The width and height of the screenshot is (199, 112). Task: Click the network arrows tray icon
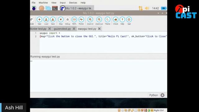(x=141, y=8)
